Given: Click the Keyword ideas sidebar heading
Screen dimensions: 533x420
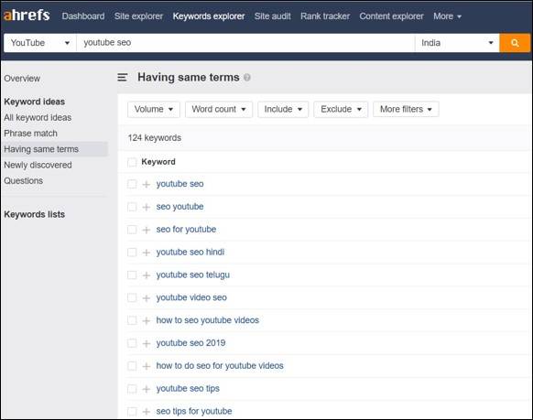Looking at the screenshot, I should 34,102.
